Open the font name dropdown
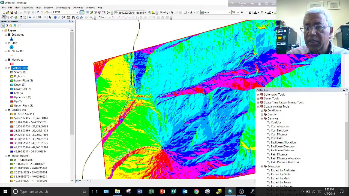 [230, 13]
